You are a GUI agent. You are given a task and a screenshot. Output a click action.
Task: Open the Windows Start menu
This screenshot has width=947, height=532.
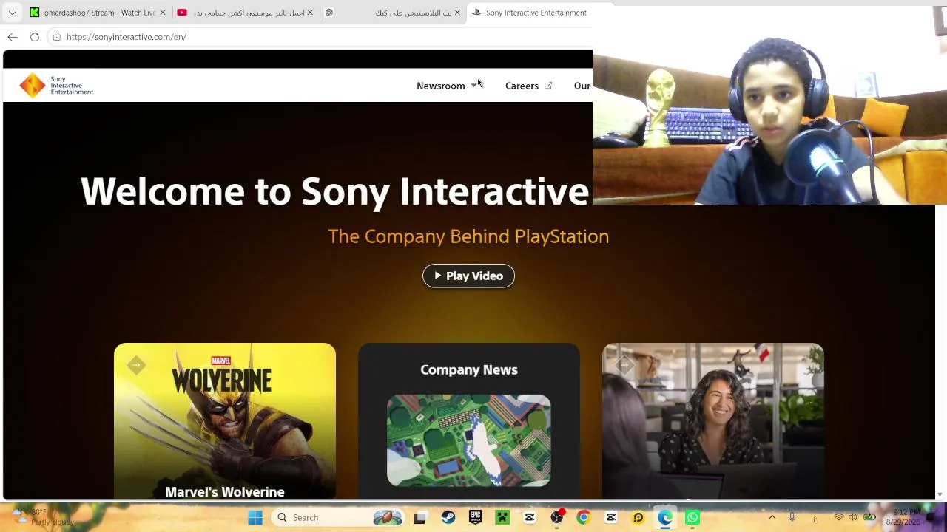coord(255,517)
